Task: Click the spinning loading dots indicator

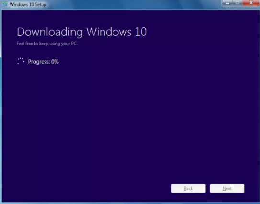Action: pyautogui.click(x=21, y=61)
